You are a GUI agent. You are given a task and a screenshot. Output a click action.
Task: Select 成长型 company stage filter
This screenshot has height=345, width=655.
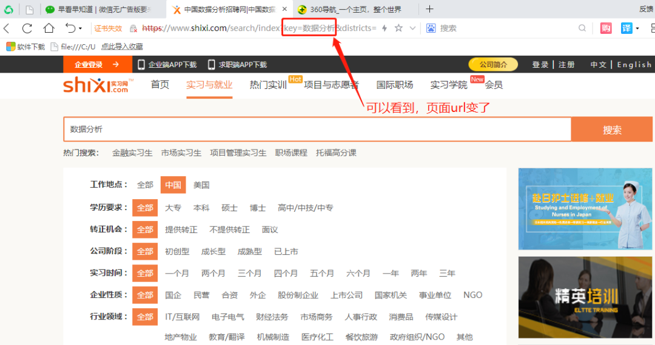coord(213,252)
